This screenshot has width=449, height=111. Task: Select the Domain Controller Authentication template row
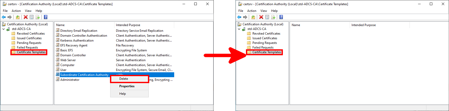114,36
